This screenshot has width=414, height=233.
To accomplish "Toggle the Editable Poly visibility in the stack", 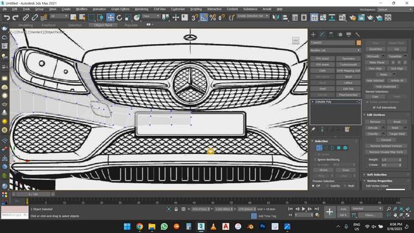I will point(312,102).
